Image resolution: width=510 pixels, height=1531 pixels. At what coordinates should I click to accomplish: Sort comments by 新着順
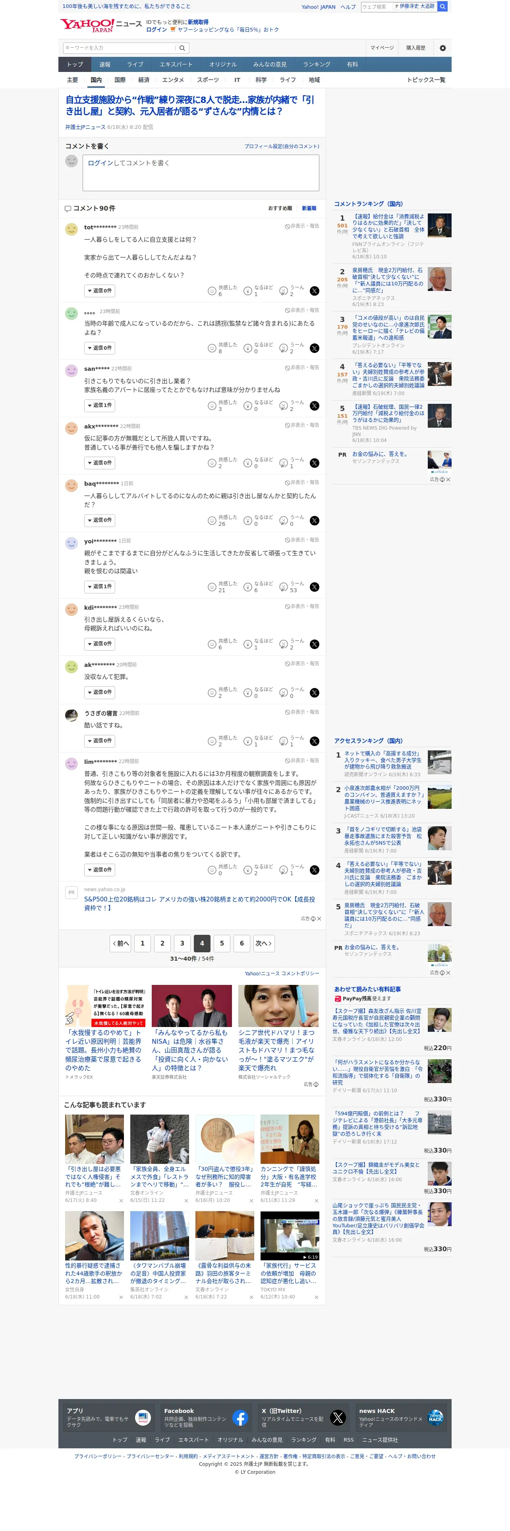coord(309,209)
